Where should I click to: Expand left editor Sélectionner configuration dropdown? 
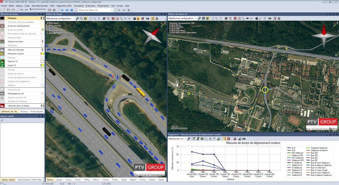pos(73,19)
